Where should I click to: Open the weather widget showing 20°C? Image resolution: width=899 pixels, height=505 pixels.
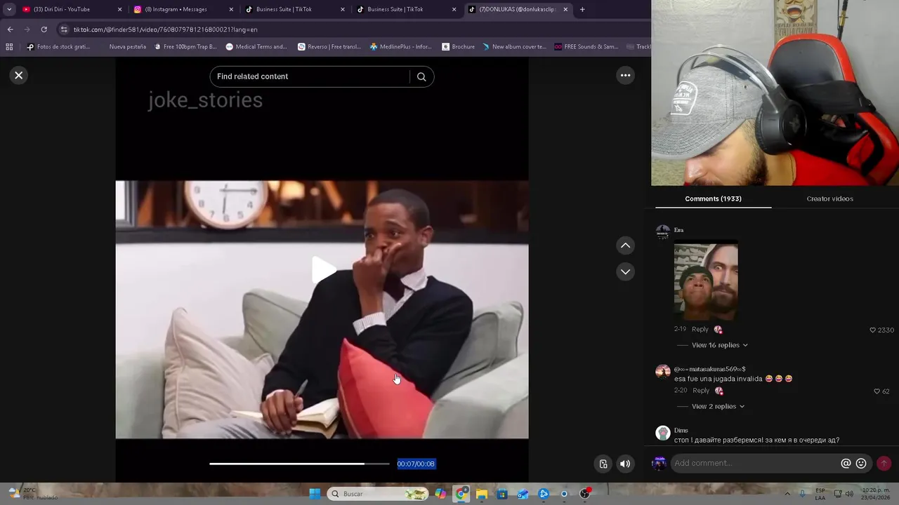[x=33, y=494]
